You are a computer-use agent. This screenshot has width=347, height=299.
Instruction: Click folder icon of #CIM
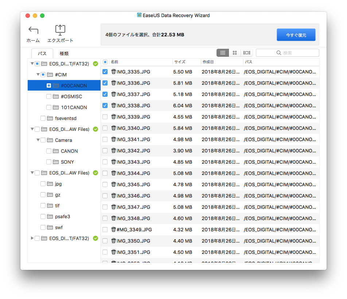(x=50, y=75)
